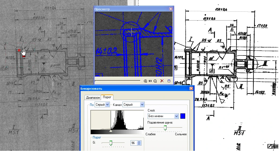Open the Слой dropdown 'Без имени'
Screen dimensions: 279x151
click(176, 116)
